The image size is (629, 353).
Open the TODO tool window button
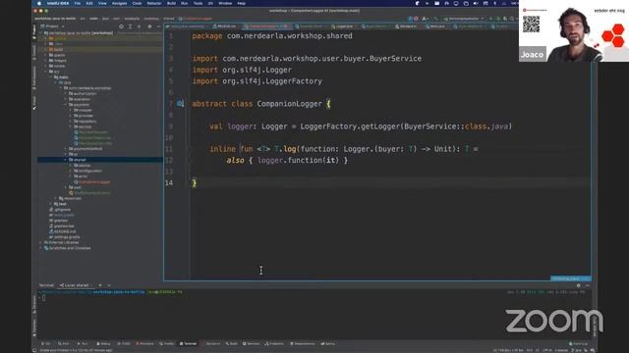point(124,344)
